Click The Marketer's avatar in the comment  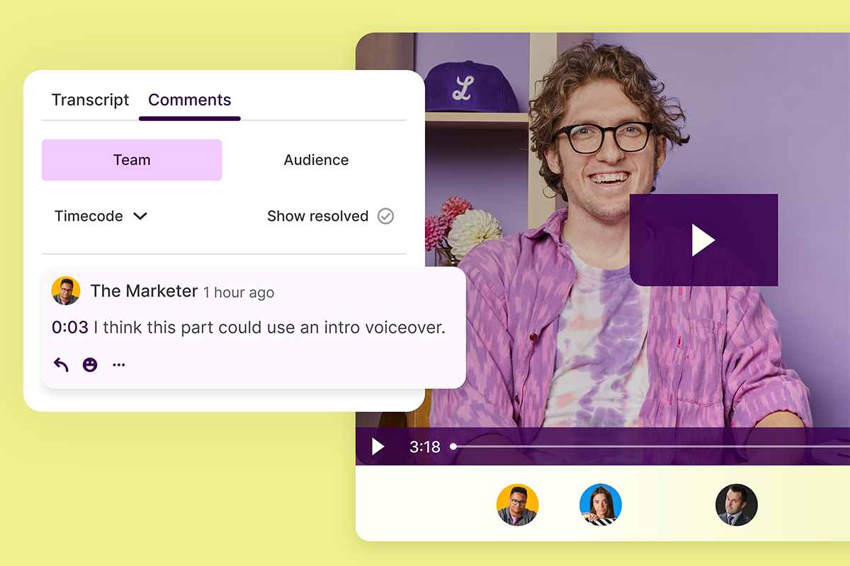point(66,291)
